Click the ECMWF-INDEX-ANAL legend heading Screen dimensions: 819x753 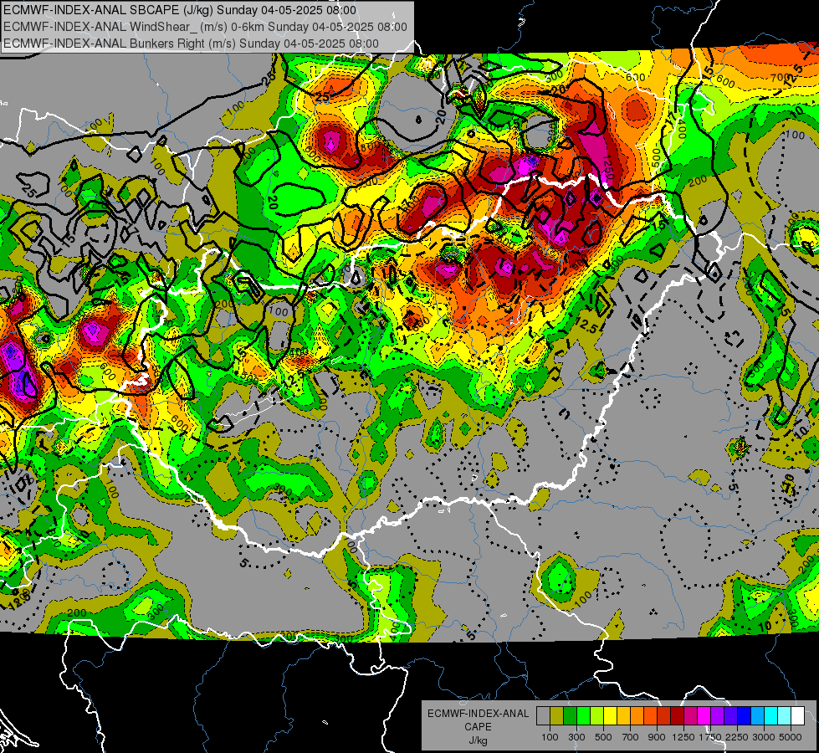click(478, 714)
